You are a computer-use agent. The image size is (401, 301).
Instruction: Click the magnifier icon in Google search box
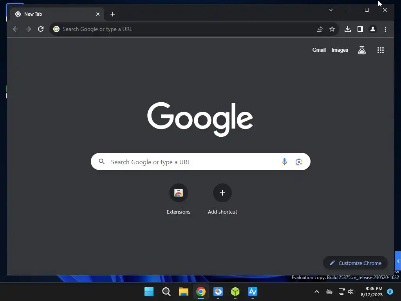[101, 161]
